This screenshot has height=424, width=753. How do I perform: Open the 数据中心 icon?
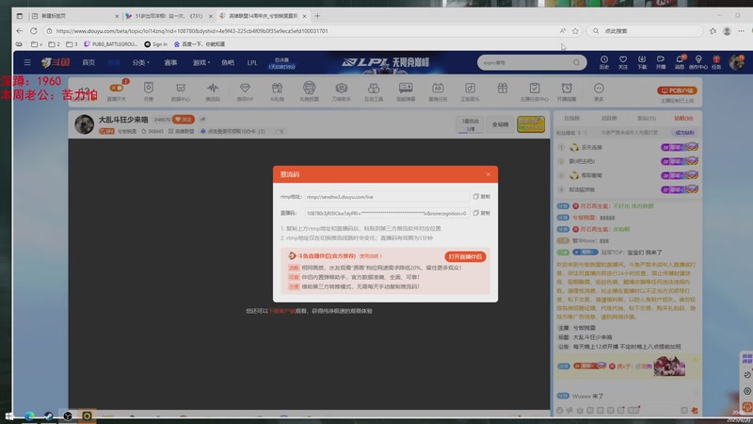[x=181, y=90]
